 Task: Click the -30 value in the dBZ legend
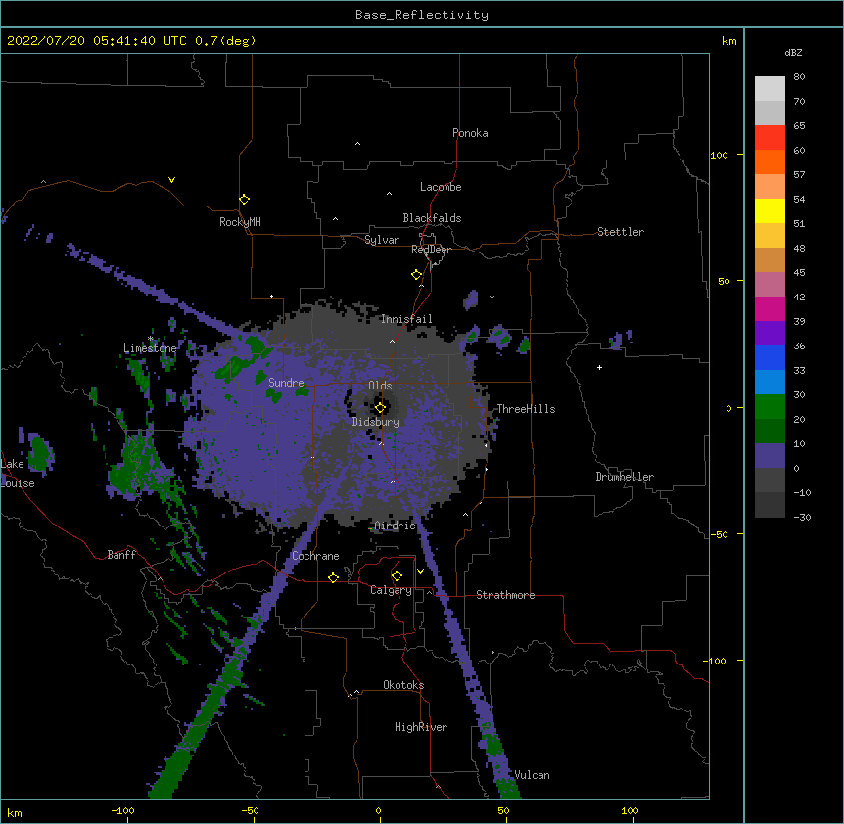[802, 518]
